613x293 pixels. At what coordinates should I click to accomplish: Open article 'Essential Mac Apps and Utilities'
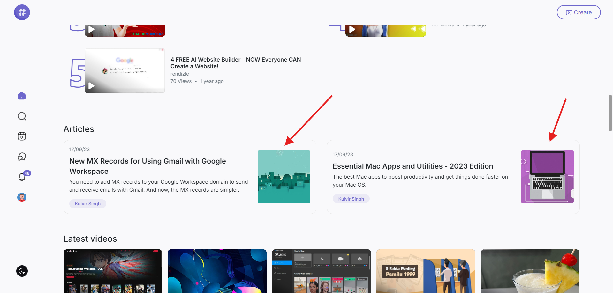[413, 166]
